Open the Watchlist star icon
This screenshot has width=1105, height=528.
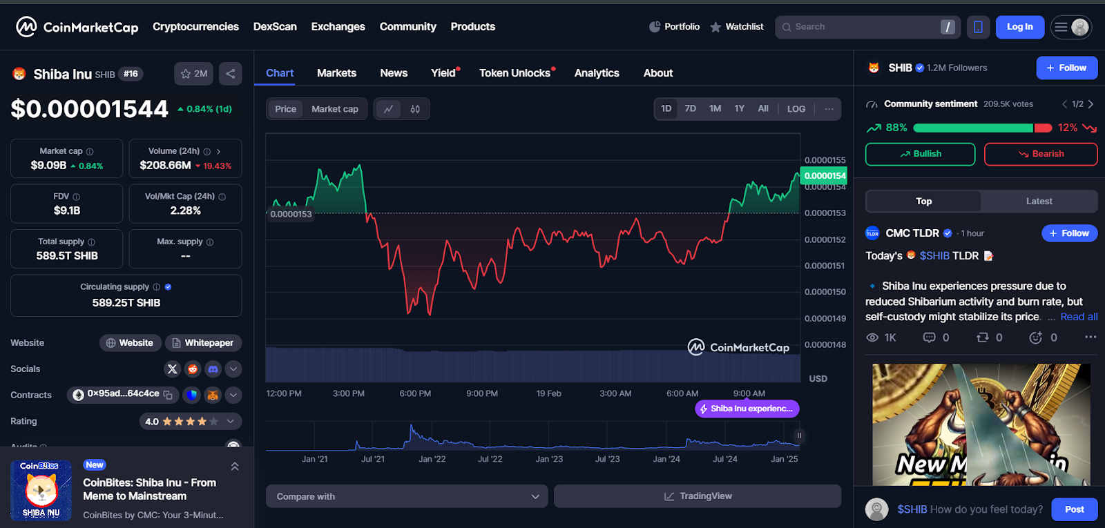(x=715, y=27)
